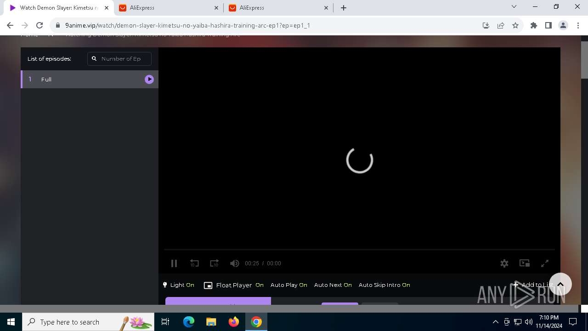Image resolution: width=588 pixels, height=331 pixels.
Task: Open Task View on taskbar
Action: click(x=165, y=322)
